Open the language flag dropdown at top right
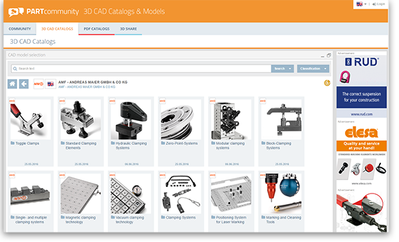 coord(361,4)
